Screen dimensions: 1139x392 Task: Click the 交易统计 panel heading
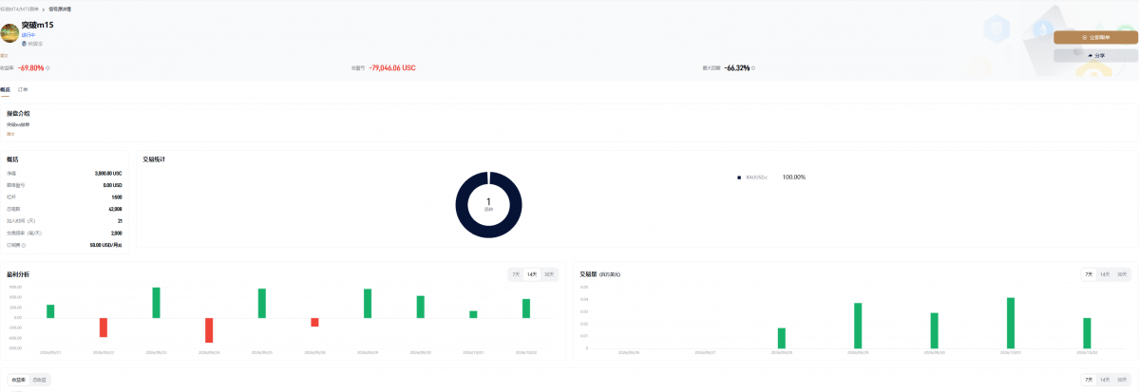(x=154, y=159)
